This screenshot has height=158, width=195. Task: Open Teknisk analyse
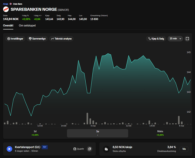click(61, 39)
